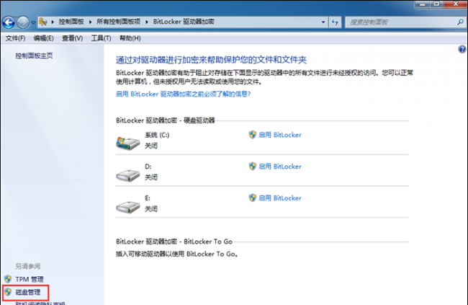Open help with the blue question mark icon
The image size is (468, 305).
[x=462, y=49]
